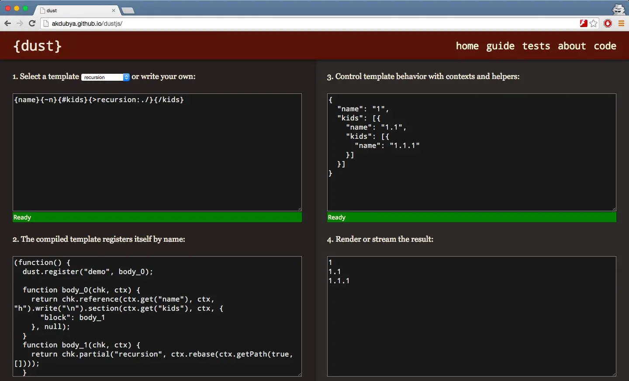Click the line 'dust.register("demo", body_0);'
This screenshot has width=629, height=381.
(88, 272)
